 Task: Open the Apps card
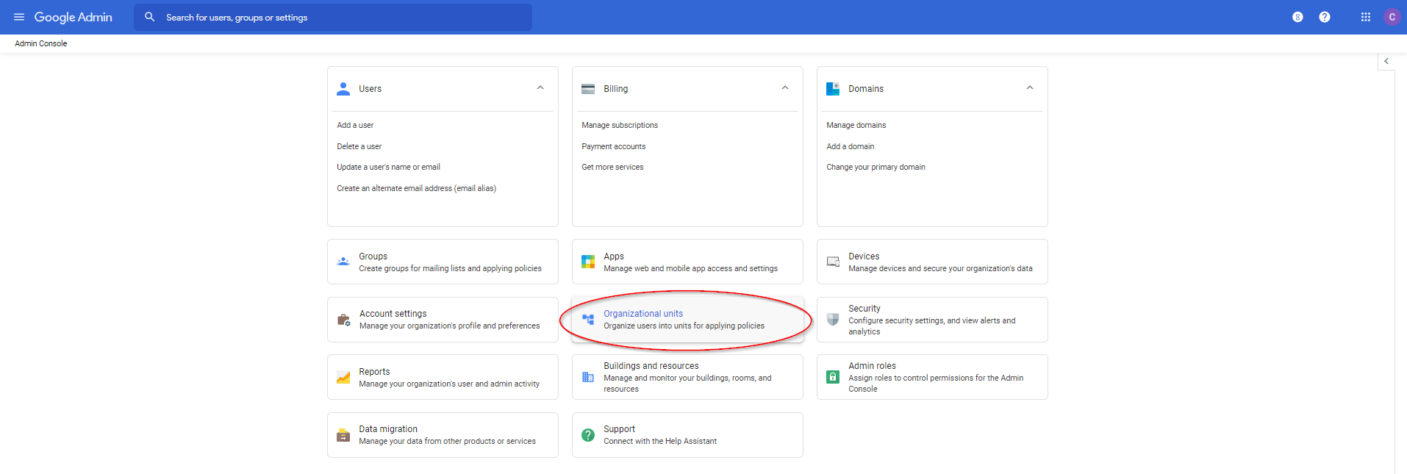(x=687, y=262)
